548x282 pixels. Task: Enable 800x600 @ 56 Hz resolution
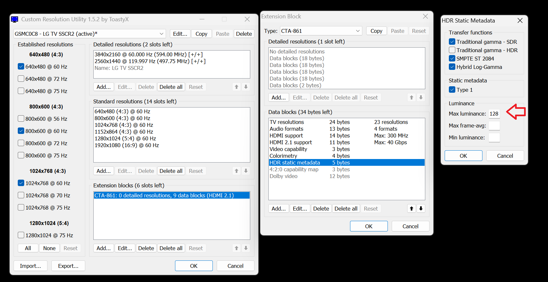pyautogui.click(x=21, y=119)
